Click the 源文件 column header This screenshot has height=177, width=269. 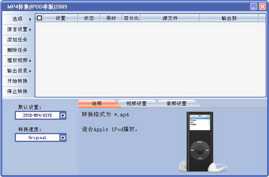pyautogui.click(x=170, y=18)
